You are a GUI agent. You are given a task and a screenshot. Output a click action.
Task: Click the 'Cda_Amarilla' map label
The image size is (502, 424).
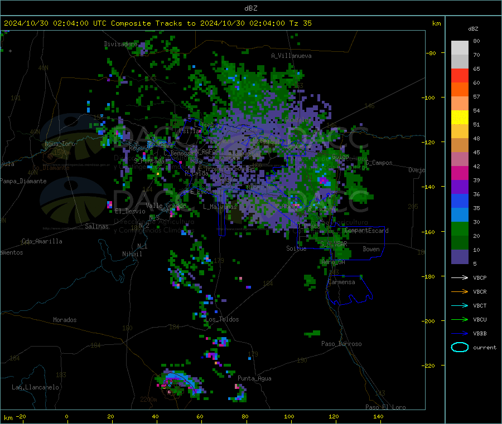pyautogui.click(x=42, y=241)
